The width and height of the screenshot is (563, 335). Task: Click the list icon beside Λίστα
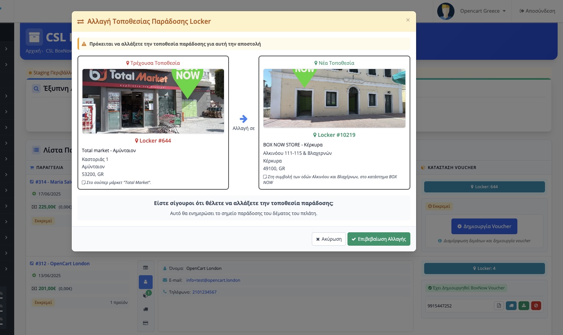click(x=36, y=150)
